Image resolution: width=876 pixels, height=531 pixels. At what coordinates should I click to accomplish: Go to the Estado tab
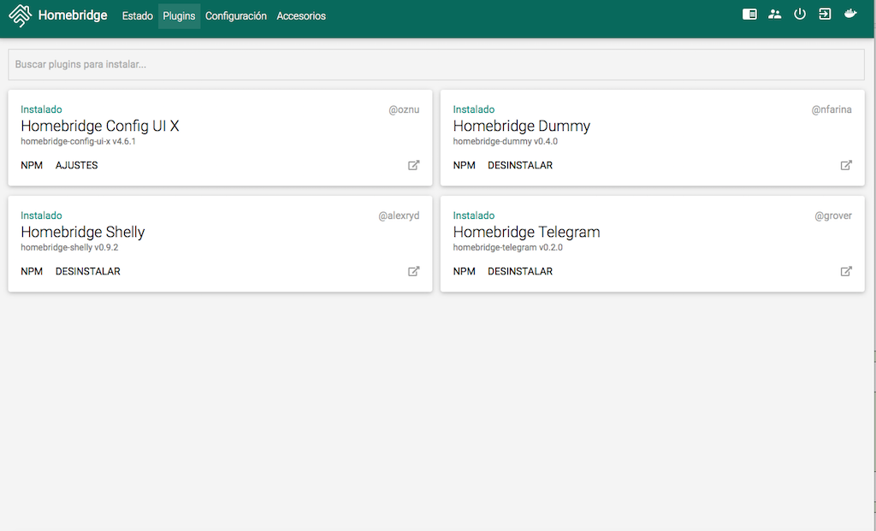pyautogui.click(x=138, y=16)
